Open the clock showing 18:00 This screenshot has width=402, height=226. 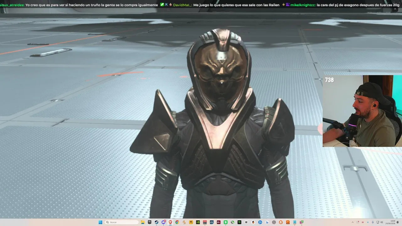(x=390, y=222)
